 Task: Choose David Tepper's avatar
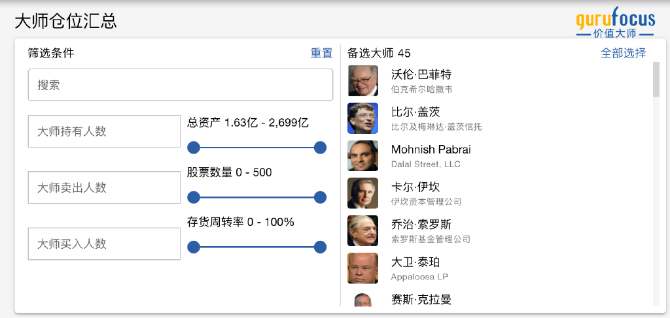(x=362, y=268)
